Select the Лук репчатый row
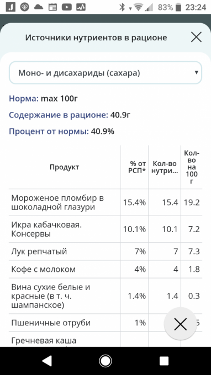Image resolution: width=211 pixels, height=375 pixels. 106,251
